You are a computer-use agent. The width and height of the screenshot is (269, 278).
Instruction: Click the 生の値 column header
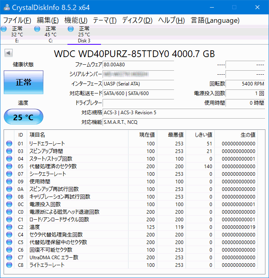click(x=236, y=135)
